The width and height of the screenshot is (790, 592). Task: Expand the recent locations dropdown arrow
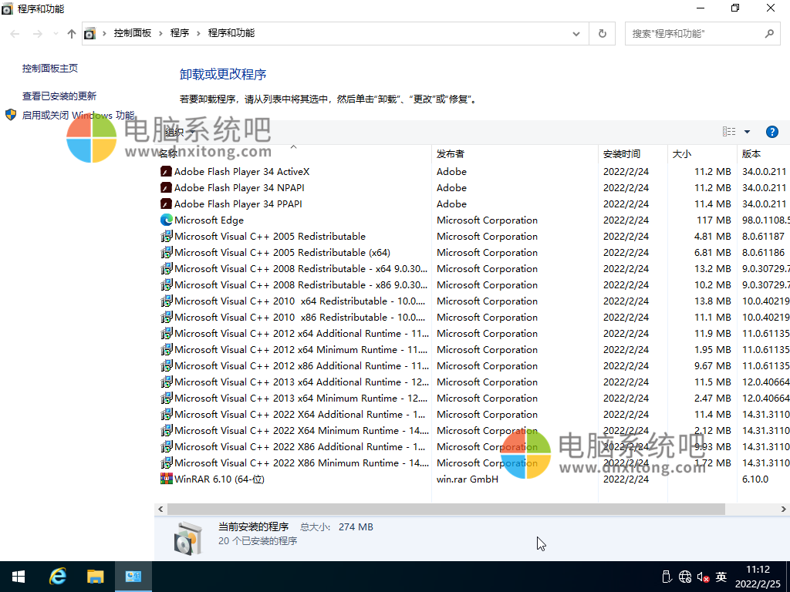[56, 34]
